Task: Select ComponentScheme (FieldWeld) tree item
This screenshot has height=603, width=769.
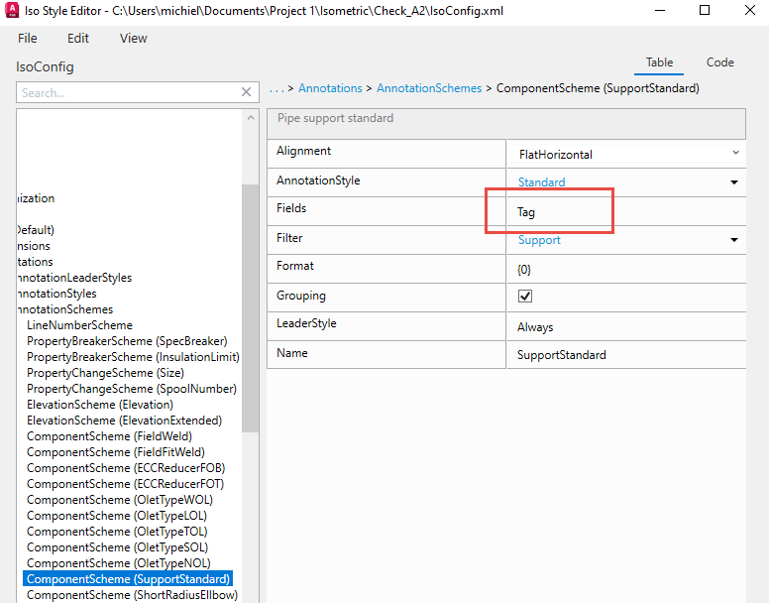Action: coord(109,436)
